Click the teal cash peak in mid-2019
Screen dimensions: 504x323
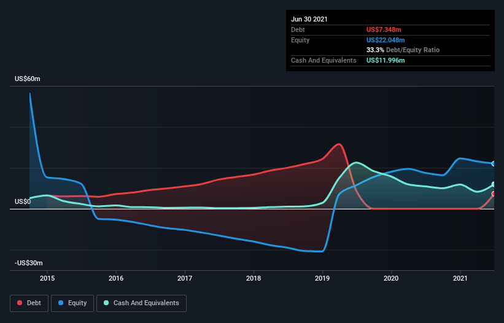356,162
